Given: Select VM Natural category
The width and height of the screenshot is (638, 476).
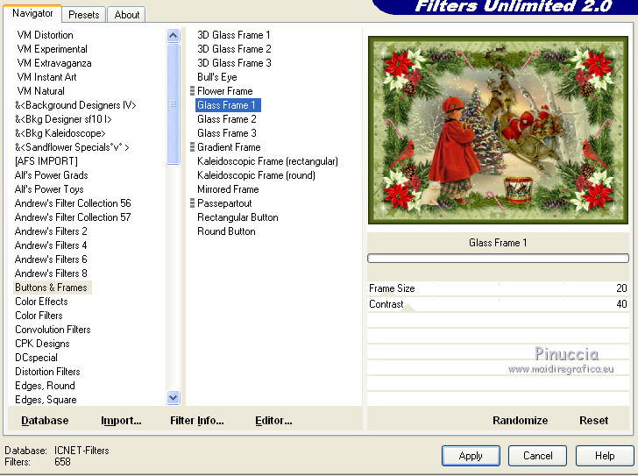Looking at the screenshot, I should (40, 91).
